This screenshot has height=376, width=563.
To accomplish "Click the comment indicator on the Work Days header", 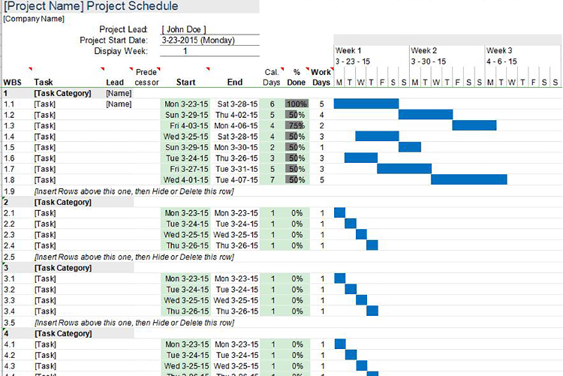I will (332, 69).
